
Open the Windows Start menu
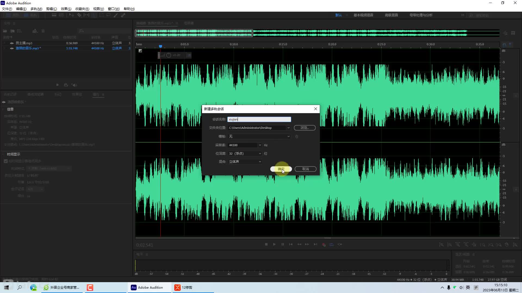(x=7, y=288)
